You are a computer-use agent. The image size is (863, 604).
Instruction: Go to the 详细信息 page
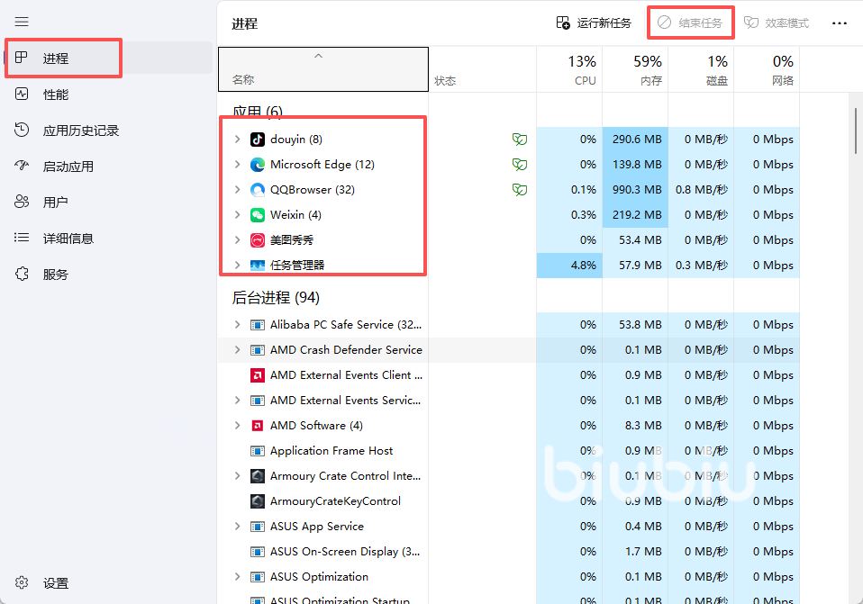[x=68, y=239]
